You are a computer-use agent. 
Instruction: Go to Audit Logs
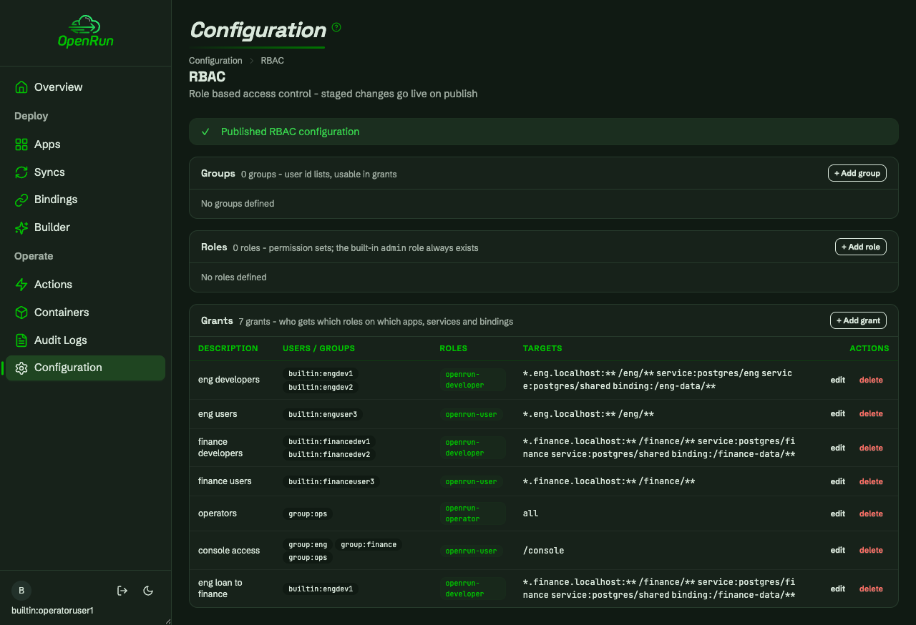point(85,340)
